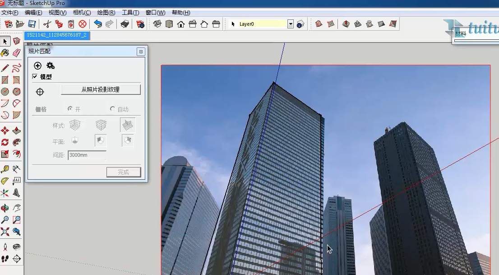Switch to scene tab 1521142_112845676187_2
499x275 pixels.
[56, 35]
